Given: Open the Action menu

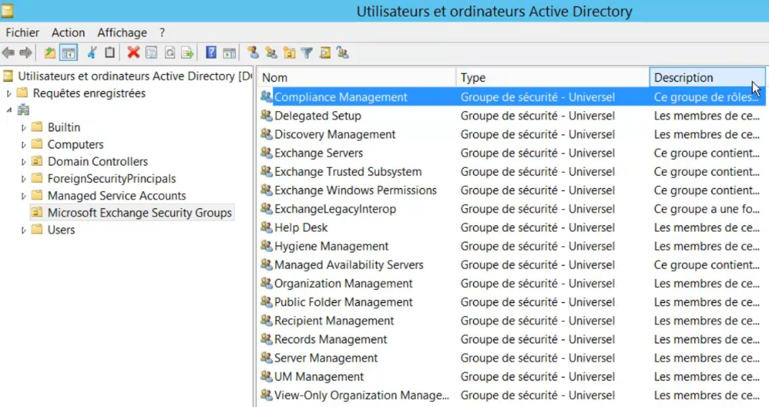Looking at the screenshot, I should tap(68, 32).
